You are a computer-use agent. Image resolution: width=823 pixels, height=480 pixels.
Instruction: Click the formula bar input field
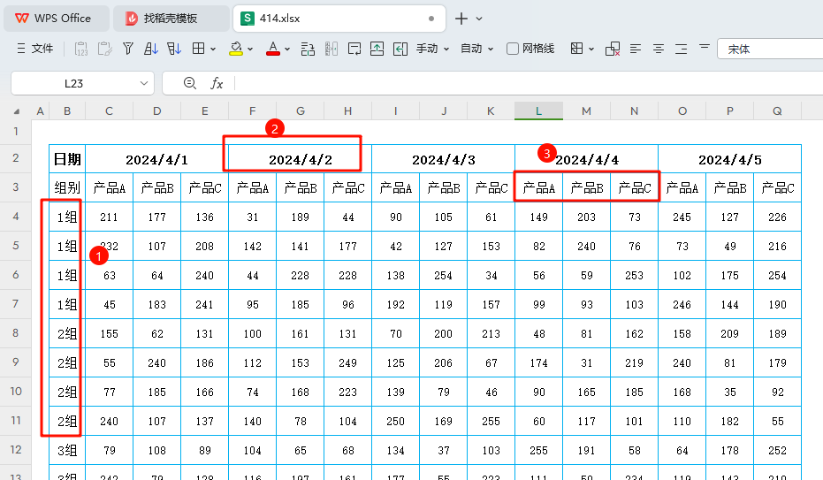point(529,83)
